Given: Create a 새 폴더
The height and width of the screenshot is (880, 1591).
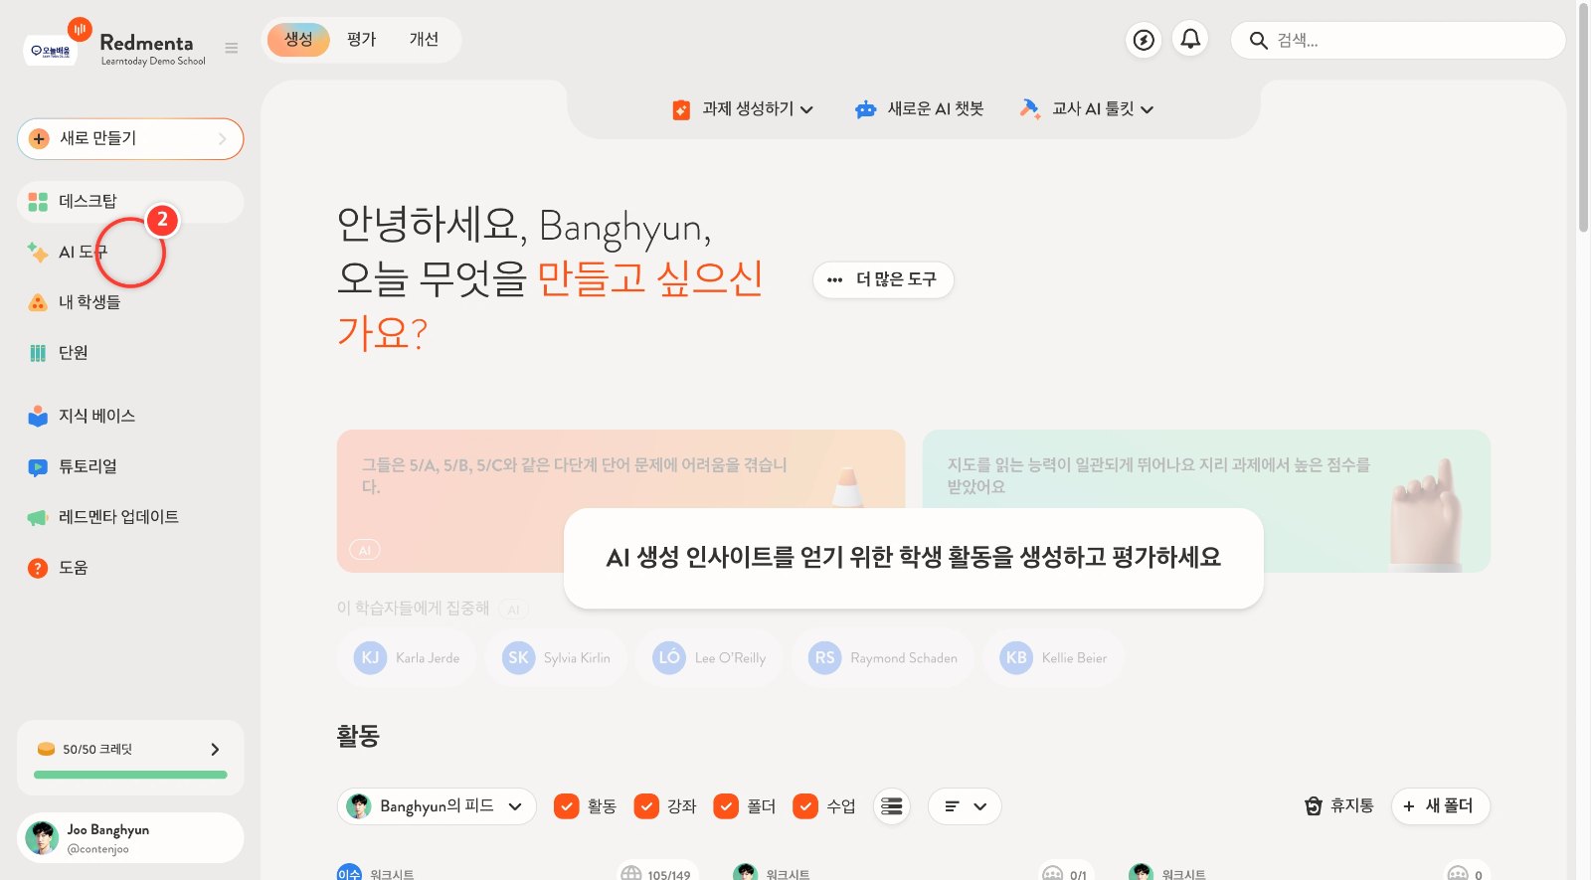Looking at the screenshot, I should click(x=1440, y=805).
